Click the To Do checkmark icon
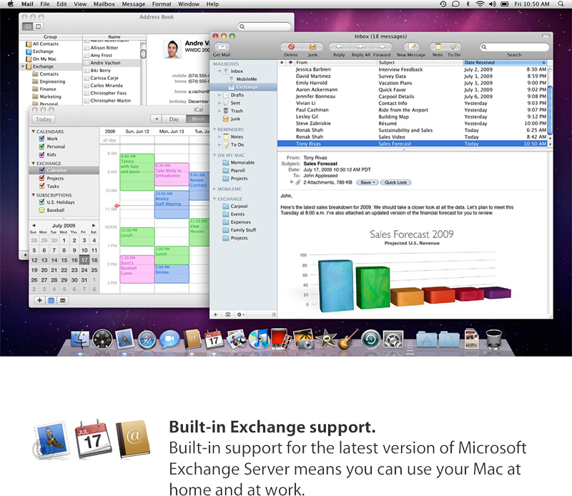Screen dimensions: 572x496 (453, 46)
